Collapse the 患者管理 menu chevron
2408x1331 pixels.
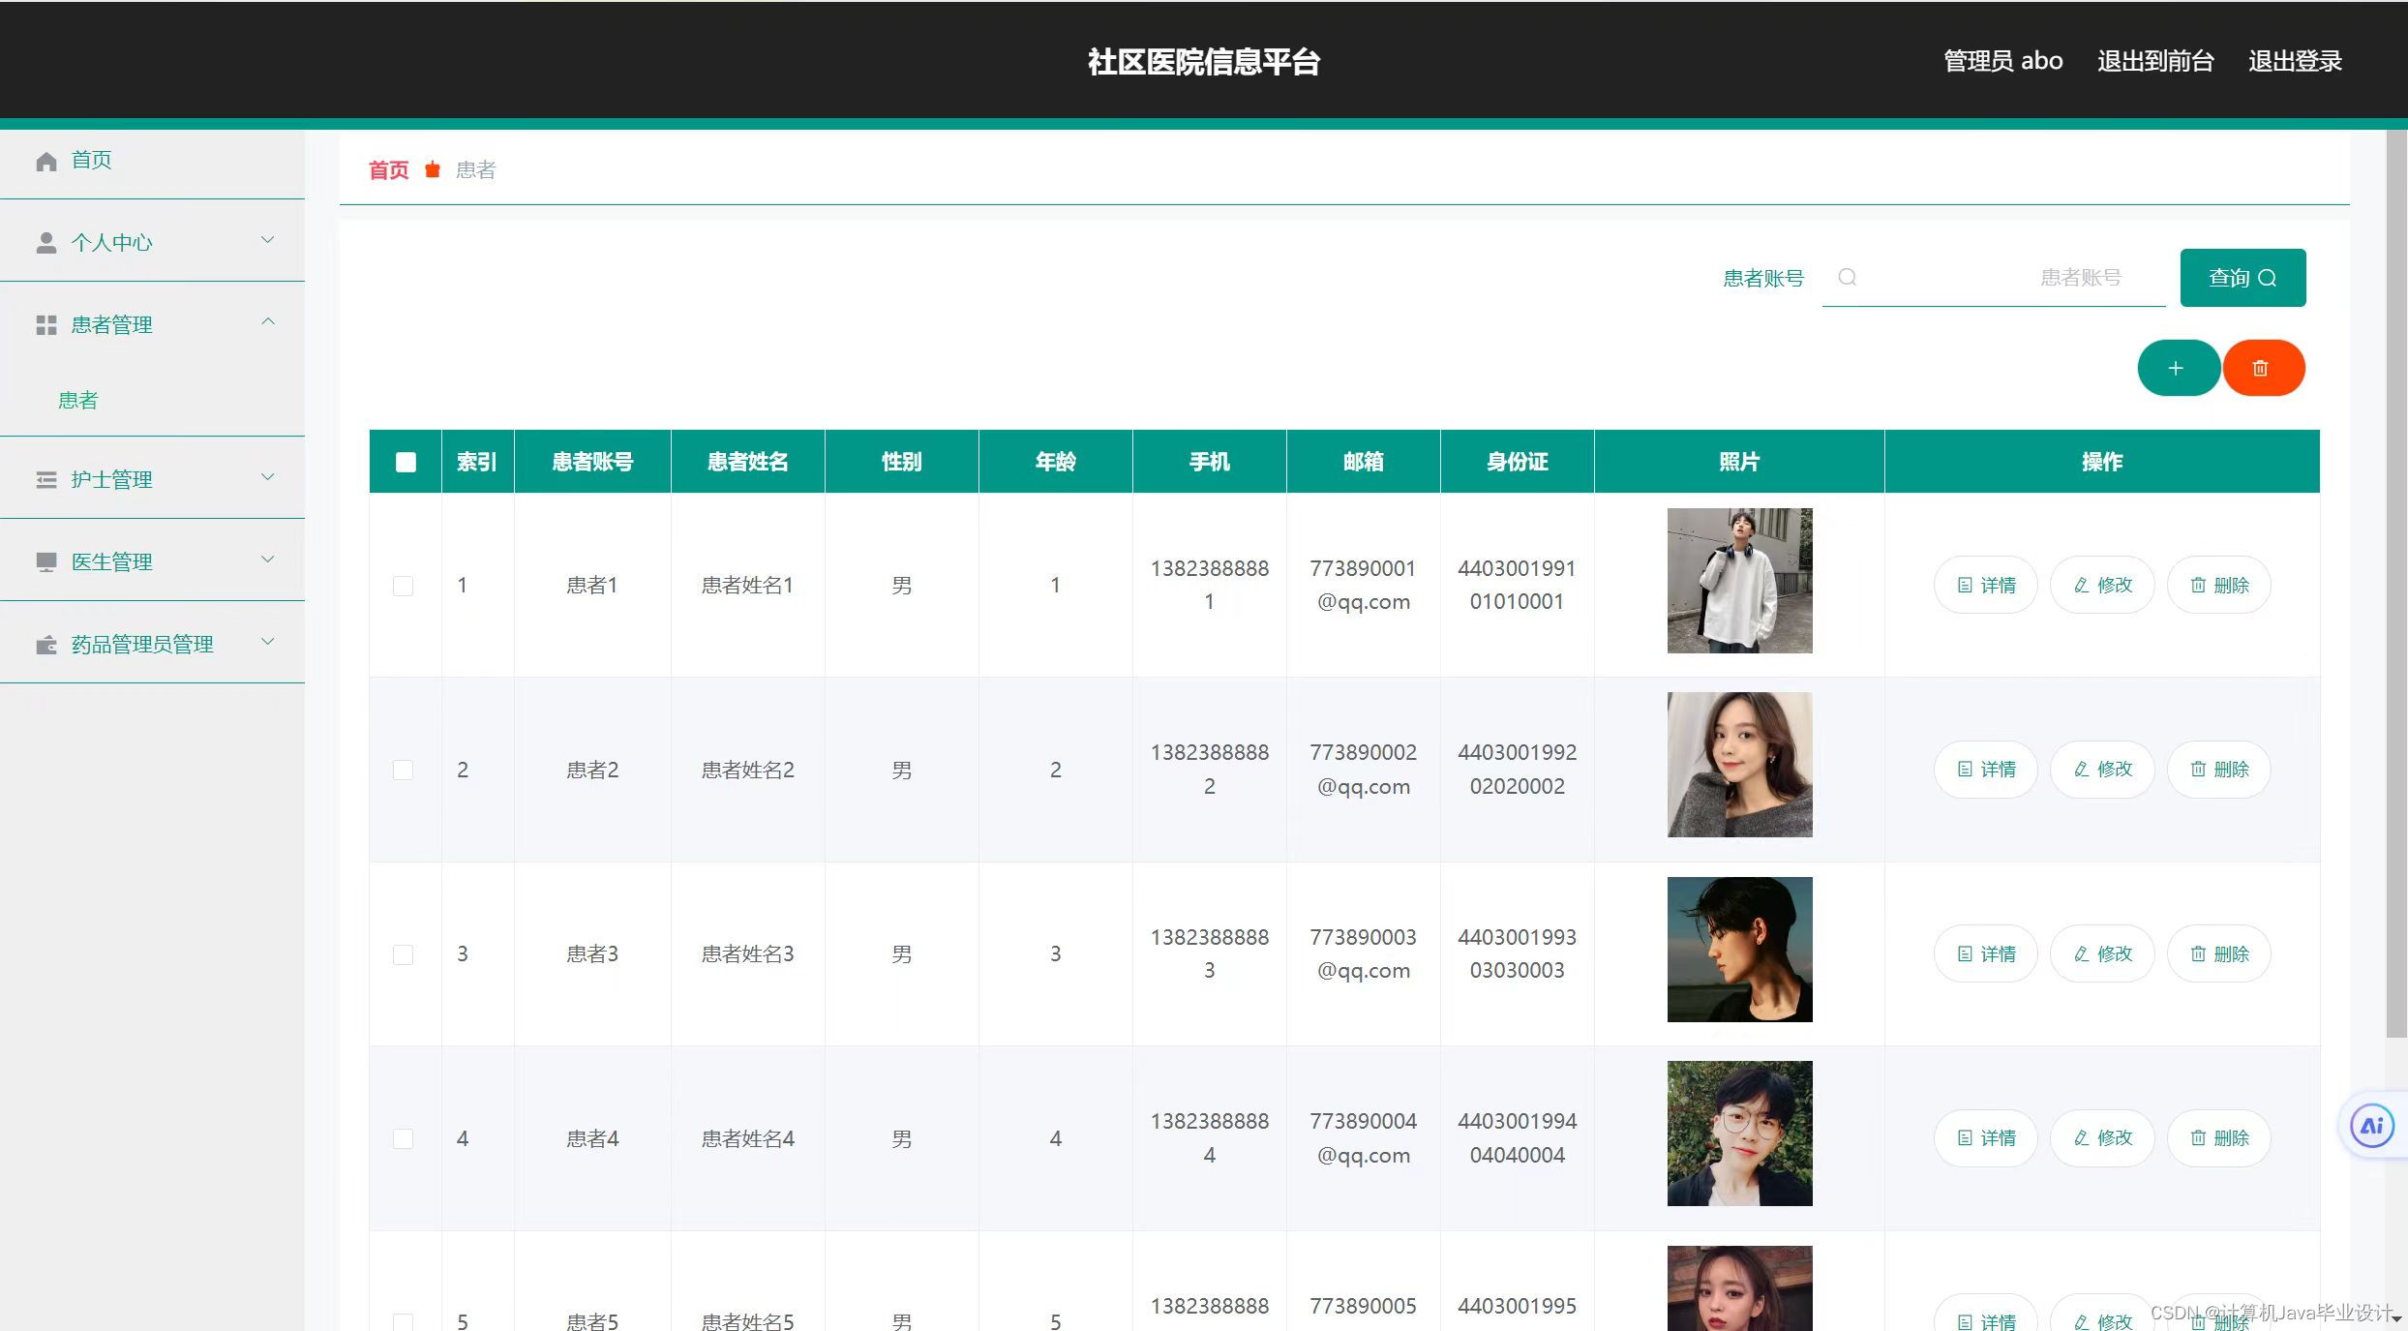click(268, 322)
